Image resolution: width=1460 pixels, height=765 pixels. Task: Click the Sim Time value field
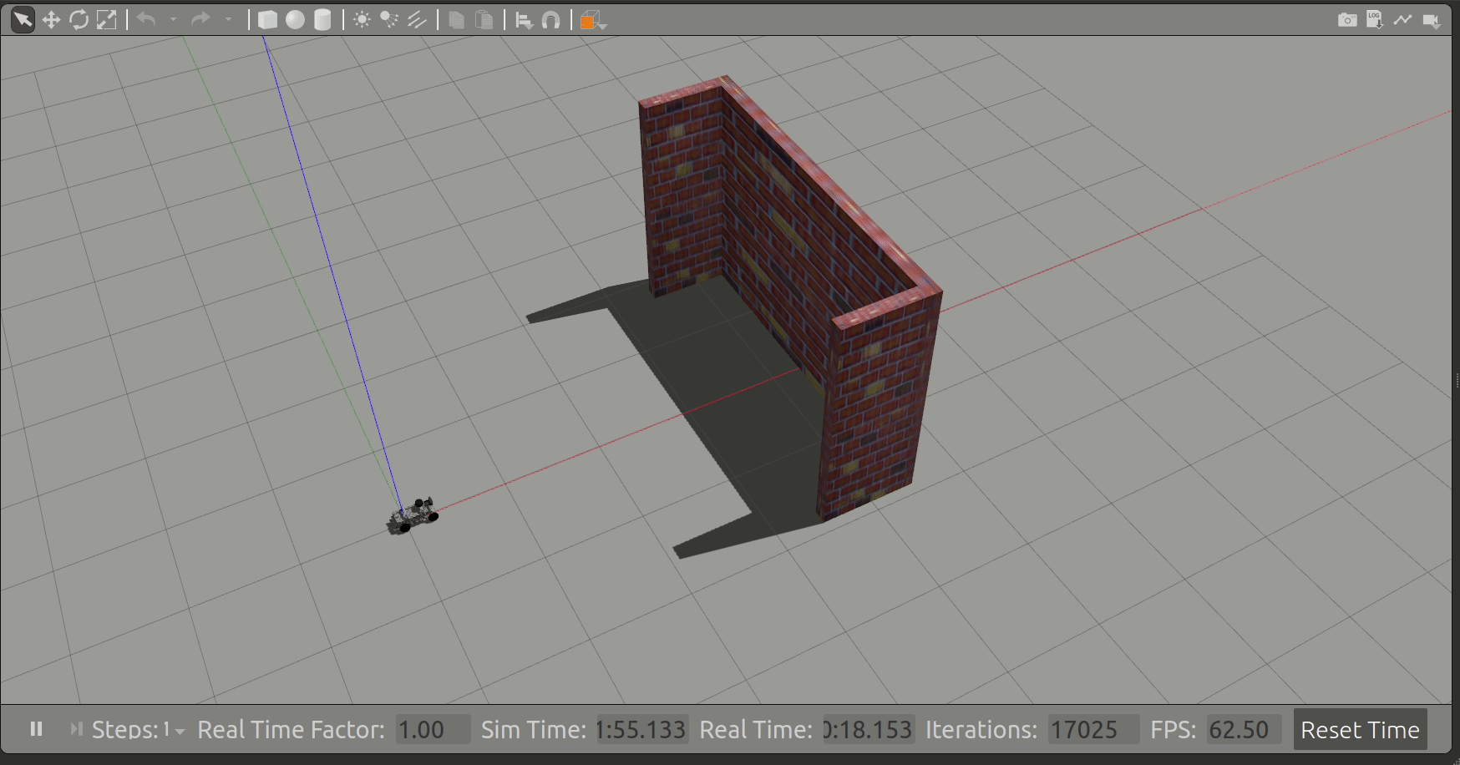point(642,729)
